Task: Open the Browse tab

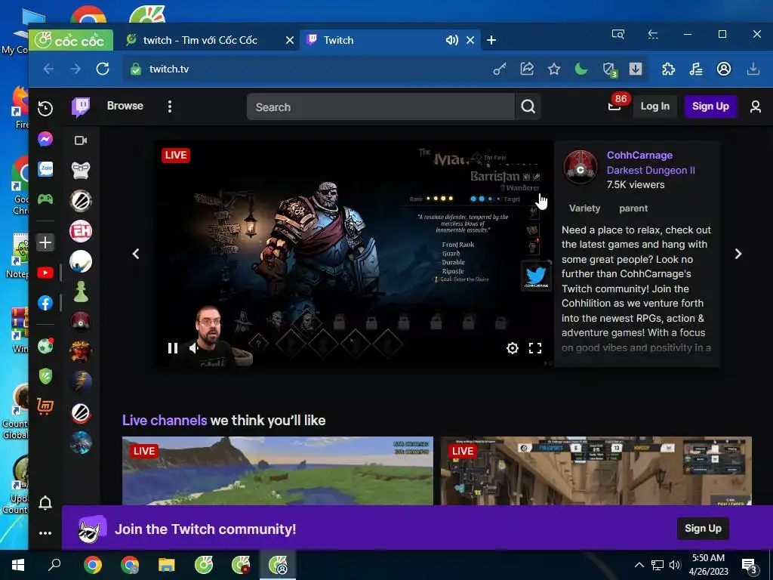Action: pos(125,106)
